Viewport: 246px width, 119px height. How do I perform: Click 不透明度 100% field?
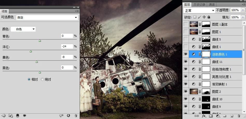click(x=235, y=10)
